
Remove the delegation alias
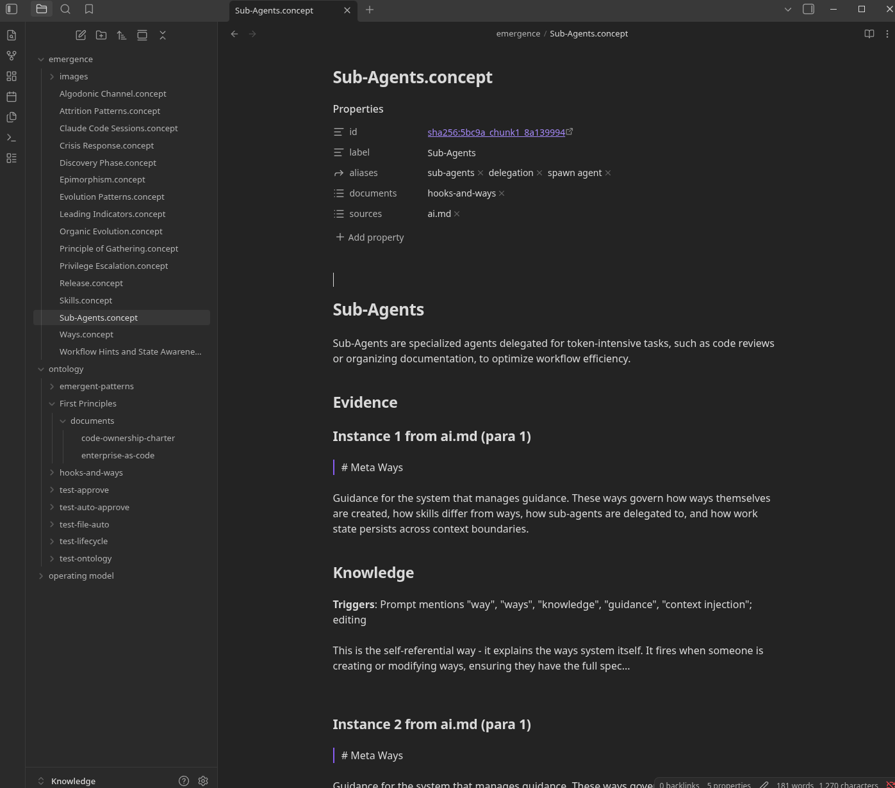[x=539, y=173]
